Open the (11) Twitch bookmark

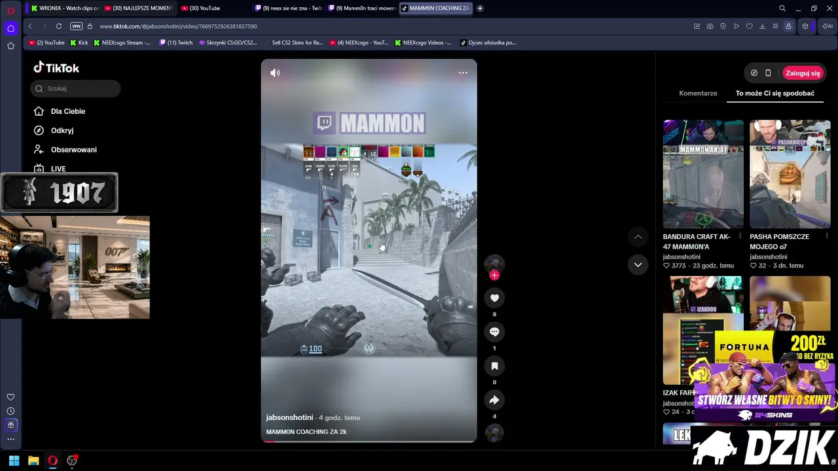tap(176, 43)
